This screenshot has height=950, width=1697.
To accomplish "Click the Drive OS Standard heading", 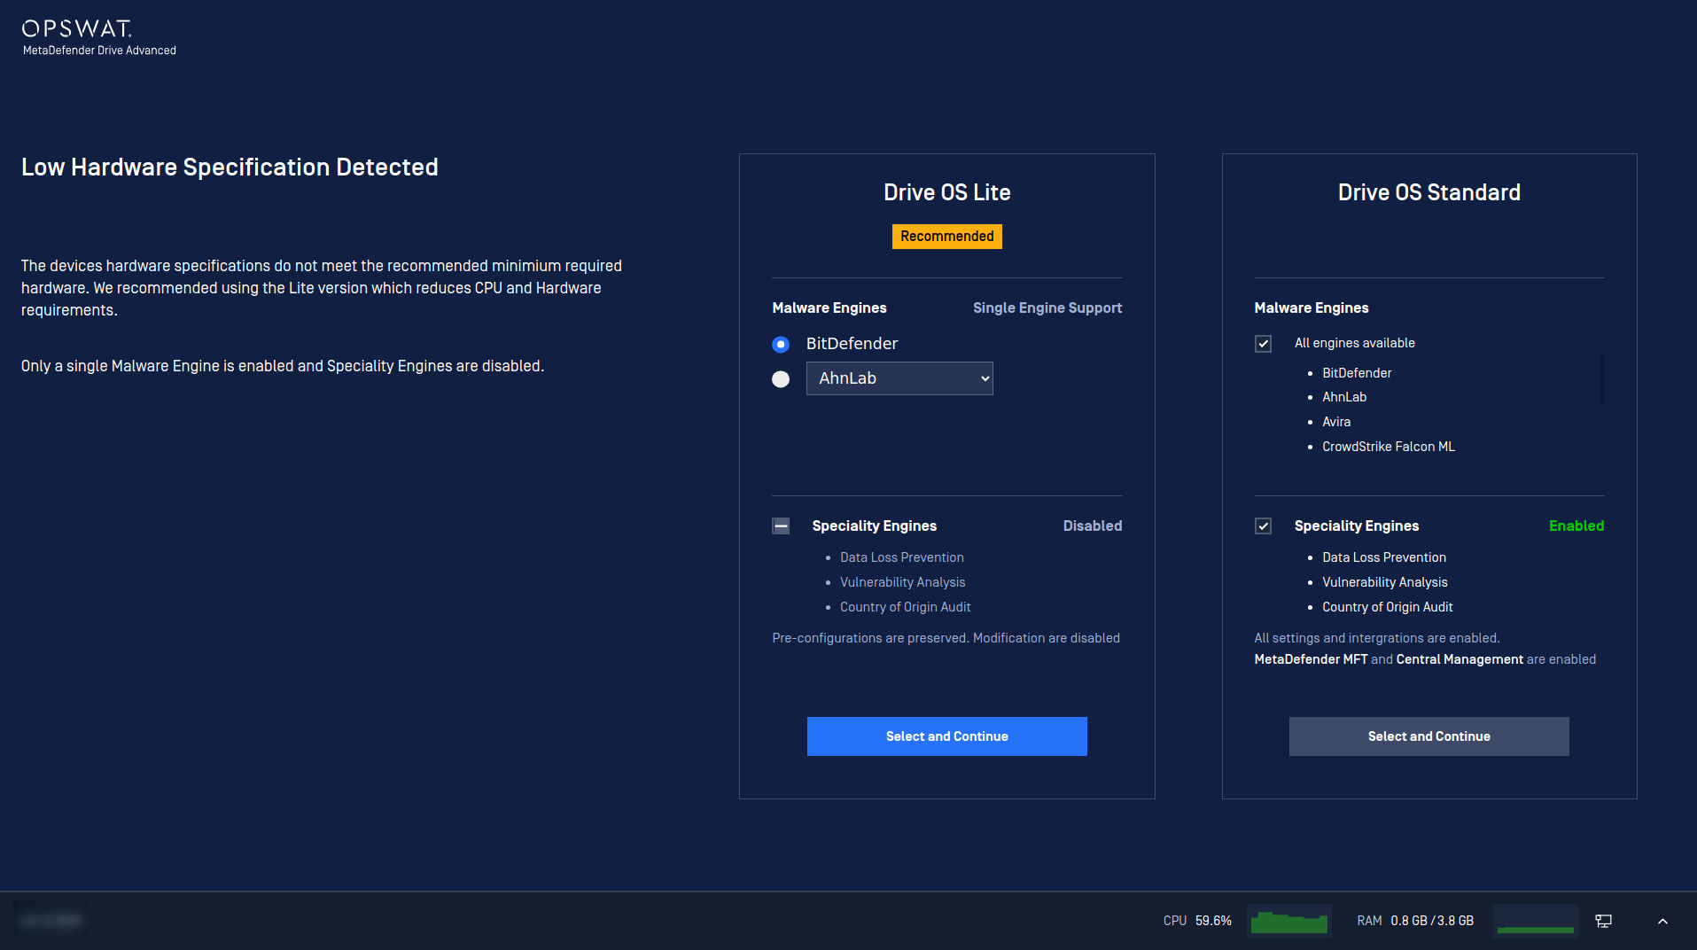I will coord(1429,192).
